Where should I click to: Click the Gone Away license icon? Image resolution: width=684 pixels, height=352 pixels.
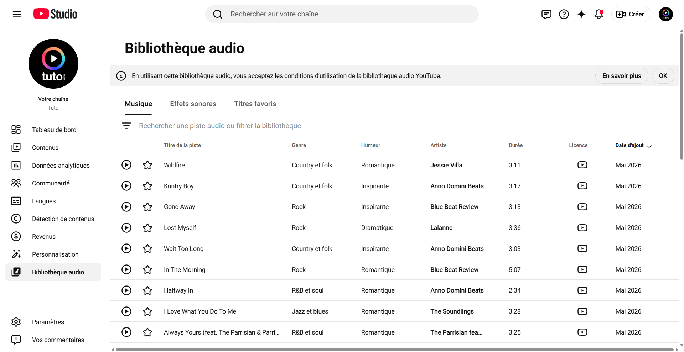pyautogui.click(x=582, y=207)
